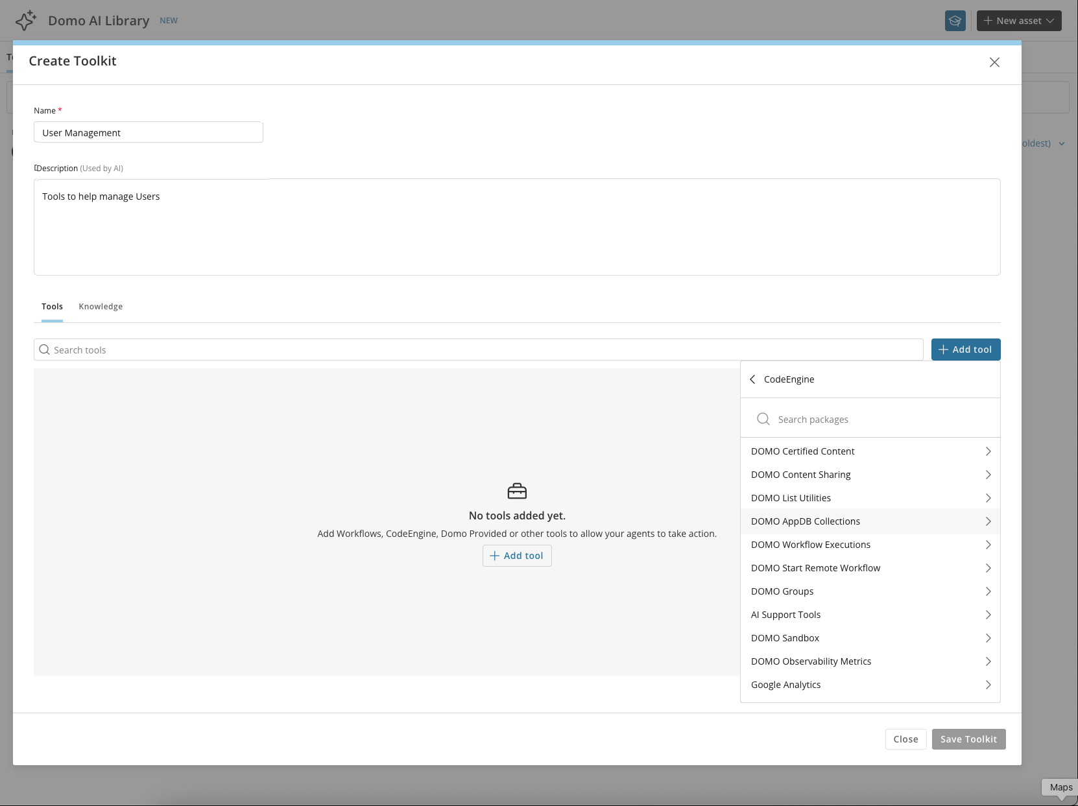
Task: Click the No tools added yet message
Action: 517,516
